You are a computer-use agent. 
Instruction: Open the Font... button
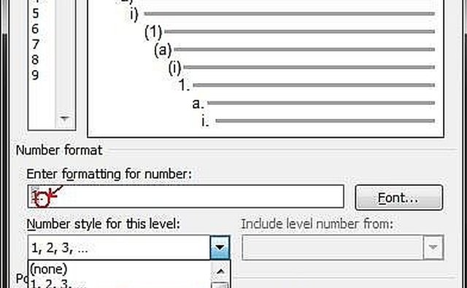(x=399, y=198)
